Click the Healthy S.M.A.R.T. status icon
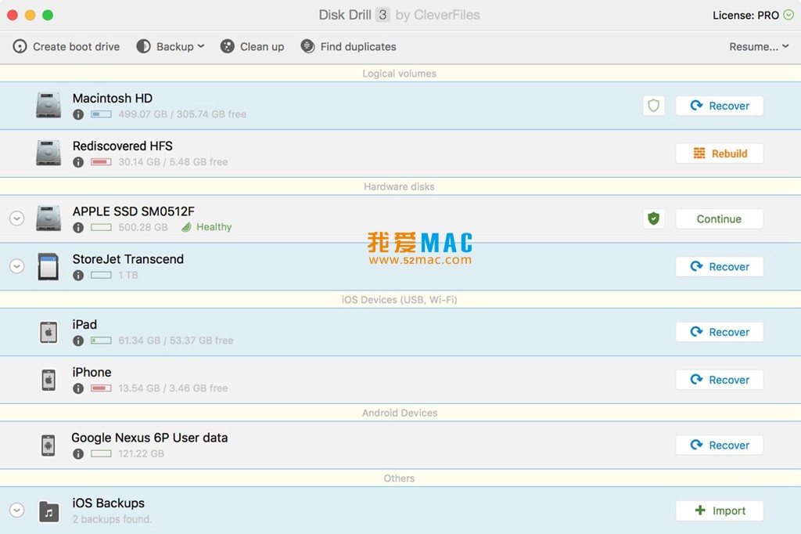The height and width of the screenshot is (534, 801). click(x=186, y=227)
